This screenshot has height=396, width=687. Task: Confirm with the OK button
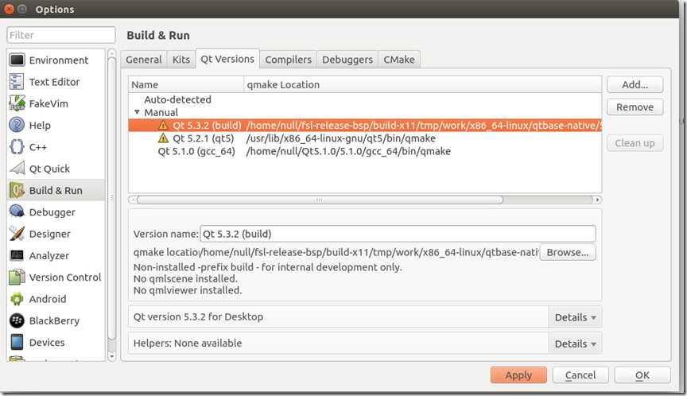pyautogui.click(x=642, y=375)
